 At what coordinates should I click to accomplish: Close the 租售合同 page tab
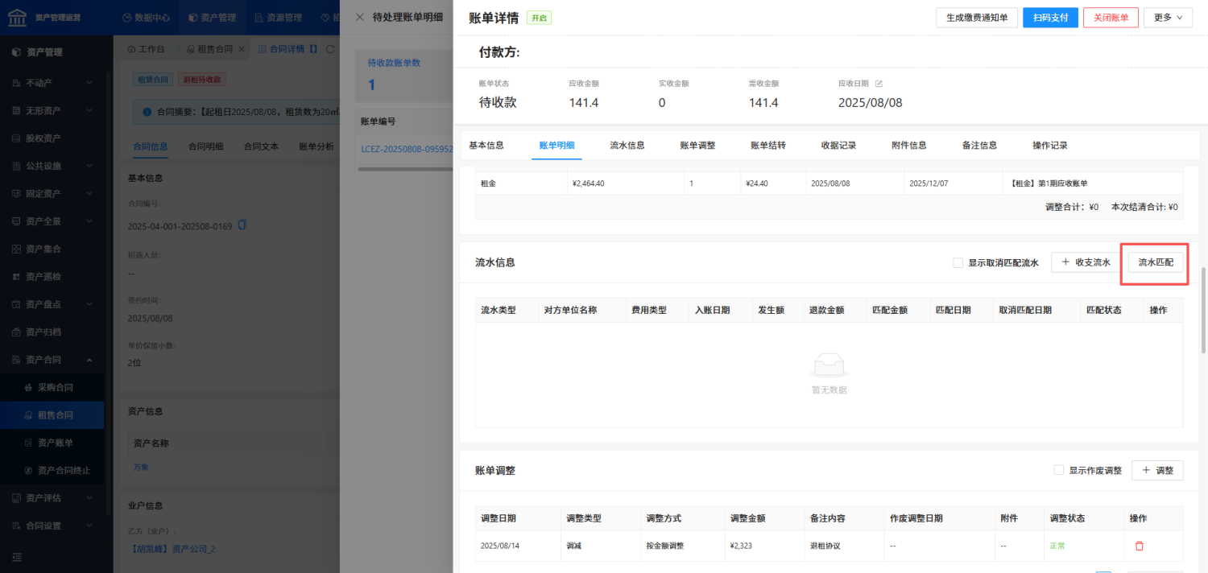(x=242, y=49)
